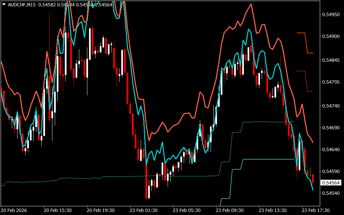Select the 20 Feb 2026 date label
This screenshot has height=215, width=344.
pos(14,210)
